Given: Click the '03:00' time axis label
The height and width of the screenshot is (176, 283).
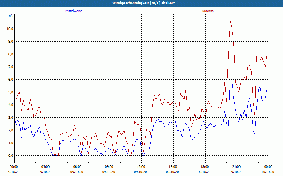Looking at the screenshot, I should (46, 167).
